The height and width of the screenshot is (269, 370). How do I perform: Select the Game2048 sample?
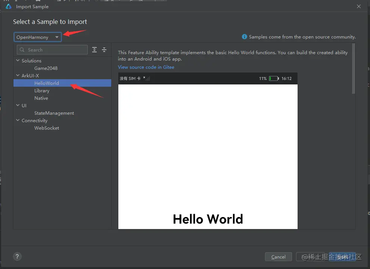(x=46, y=68)
